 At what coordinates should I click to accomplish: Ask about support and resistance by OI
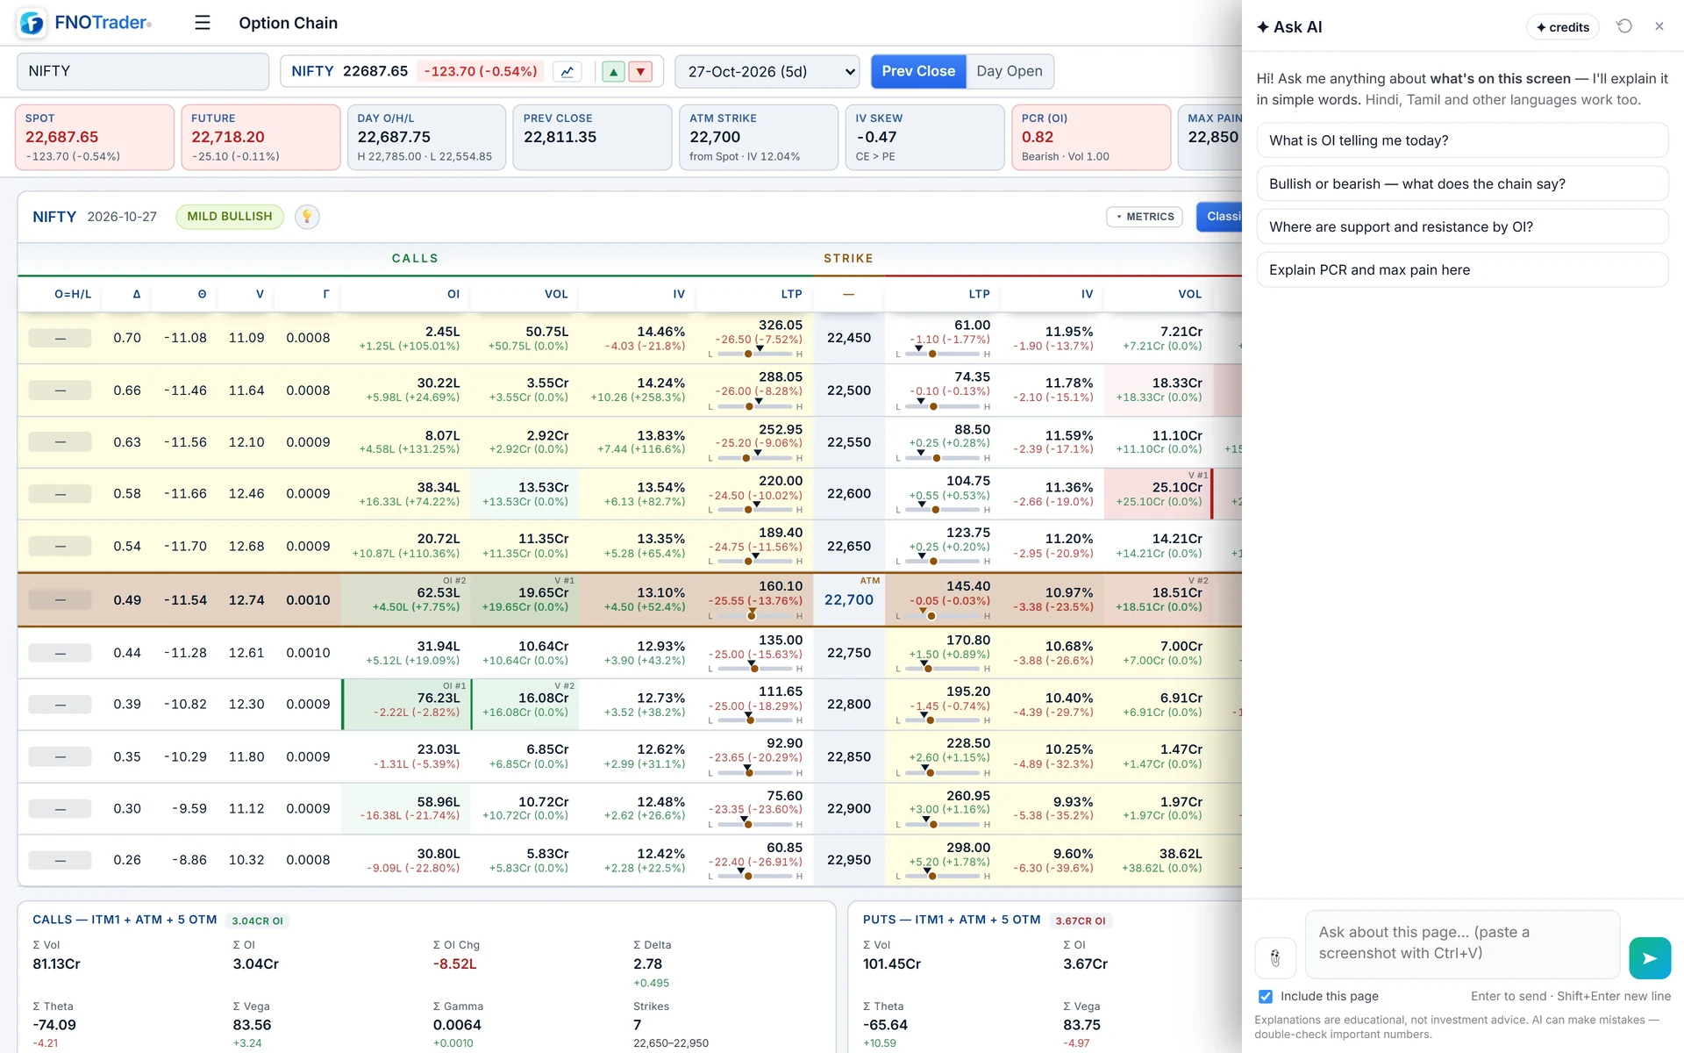[1462, 226]
